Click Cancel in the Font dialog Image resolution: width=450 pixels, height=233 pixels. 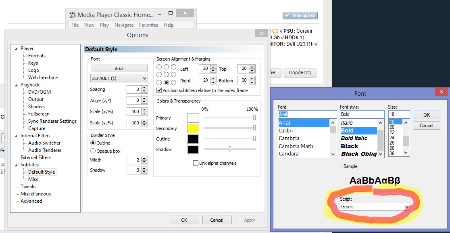[x=427, y=125]
